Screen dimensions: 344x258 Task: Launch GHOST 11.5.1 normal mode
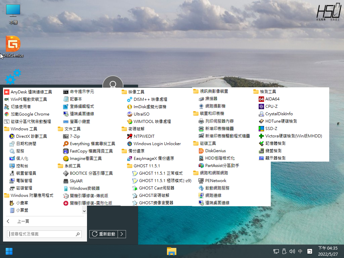(158, 173)
